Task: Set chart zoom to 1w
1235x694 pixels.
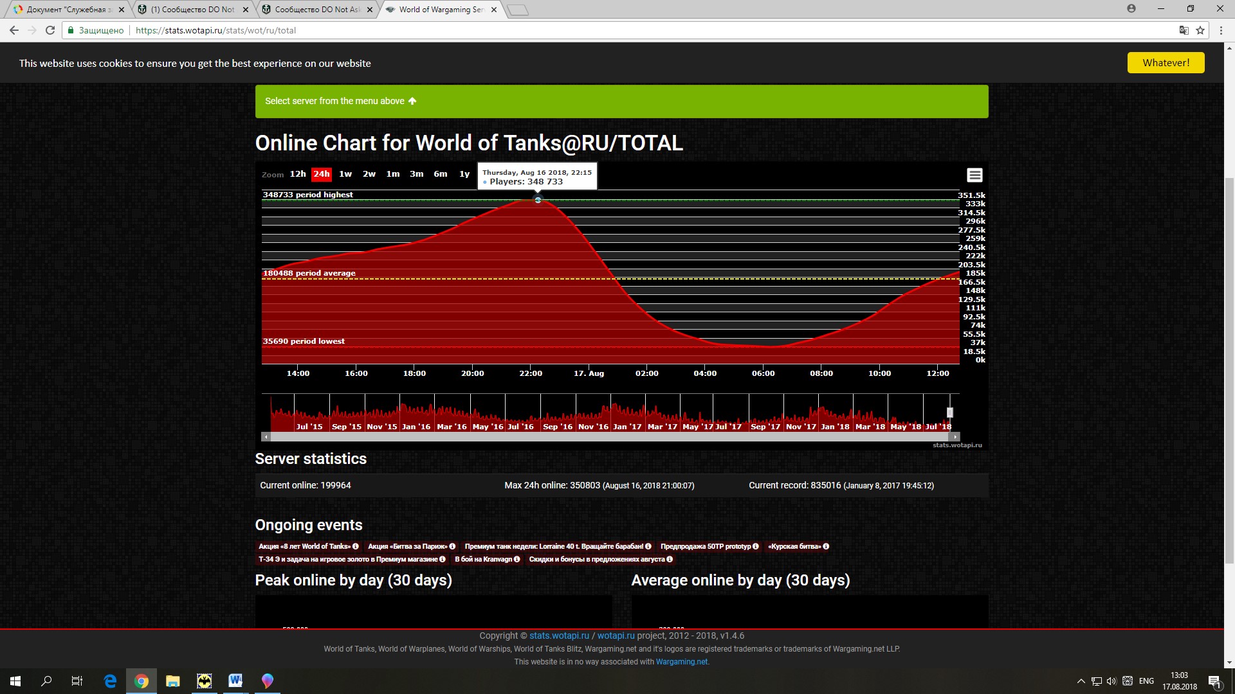Action: 345,174
